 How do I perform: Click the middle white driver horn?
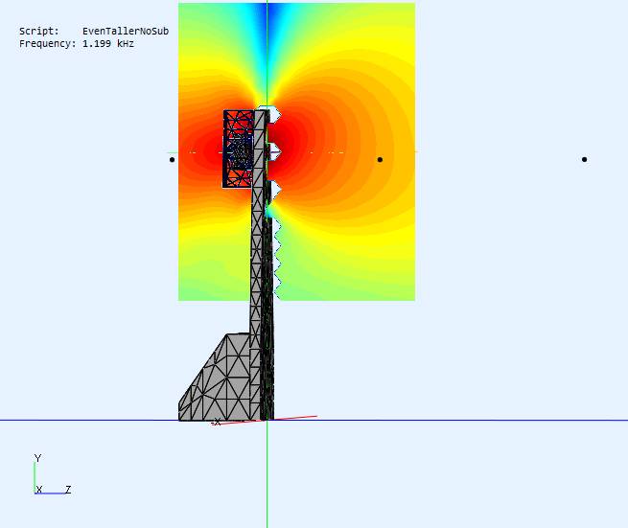click(275, 151)
